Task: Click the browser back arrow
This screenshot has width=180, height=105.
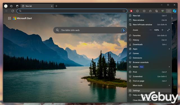Action: coord(7,11)
